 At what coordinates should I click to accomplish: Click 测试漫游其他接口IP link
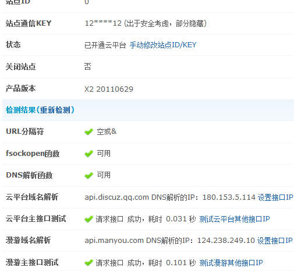click(231, 263)
